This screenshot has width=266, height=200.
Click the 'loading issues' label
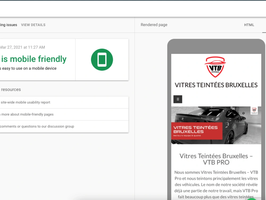tap(9, 25)
